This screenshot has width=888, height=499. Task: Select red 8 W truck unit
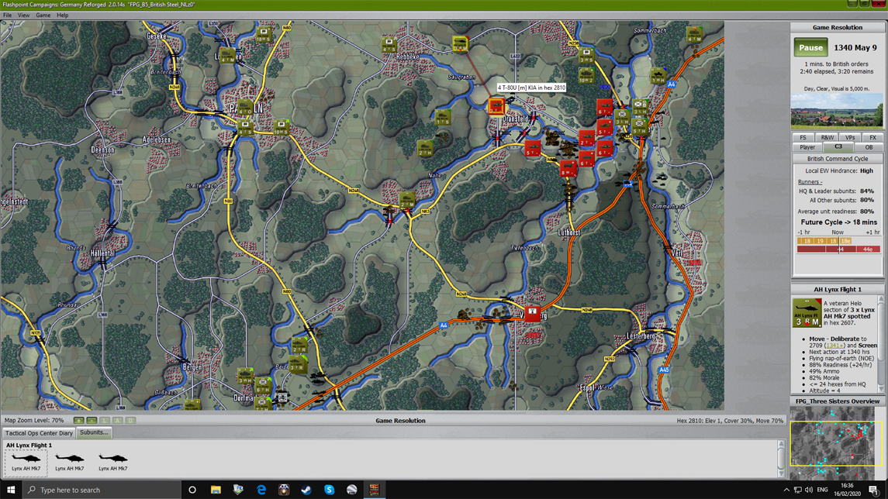[x=568, y=169]
